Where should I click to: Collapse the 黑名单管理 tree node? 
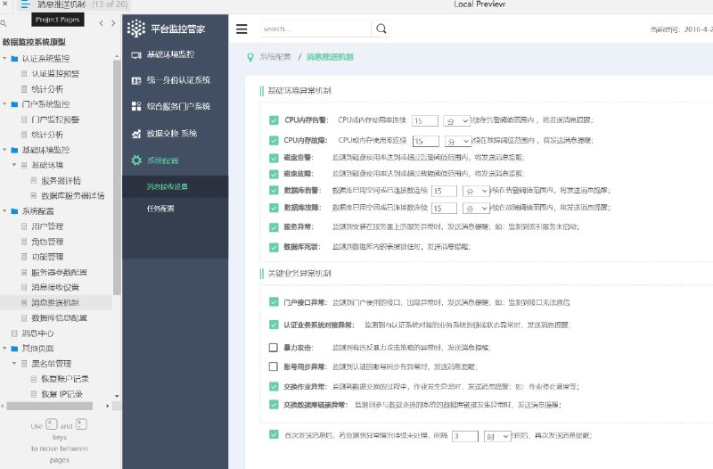14,364
